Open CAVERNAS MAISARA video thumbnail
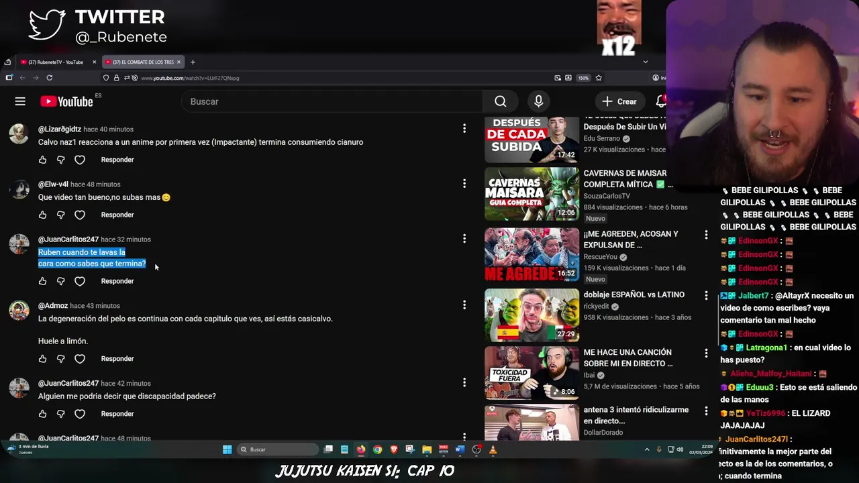 click(x=532, y=194)
